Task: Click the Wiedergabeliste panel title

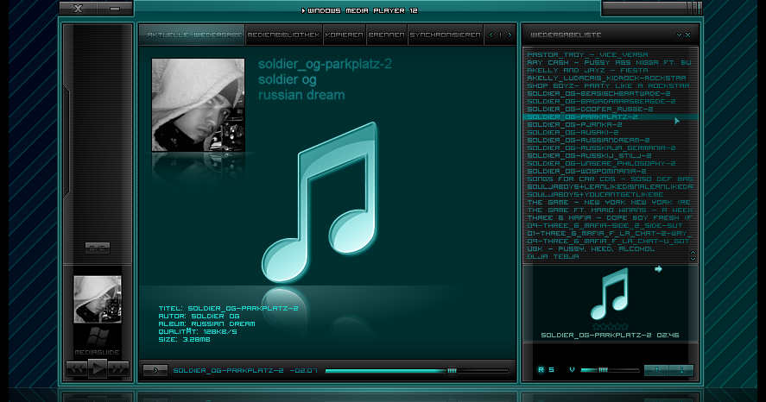Action: pos(566,35)
